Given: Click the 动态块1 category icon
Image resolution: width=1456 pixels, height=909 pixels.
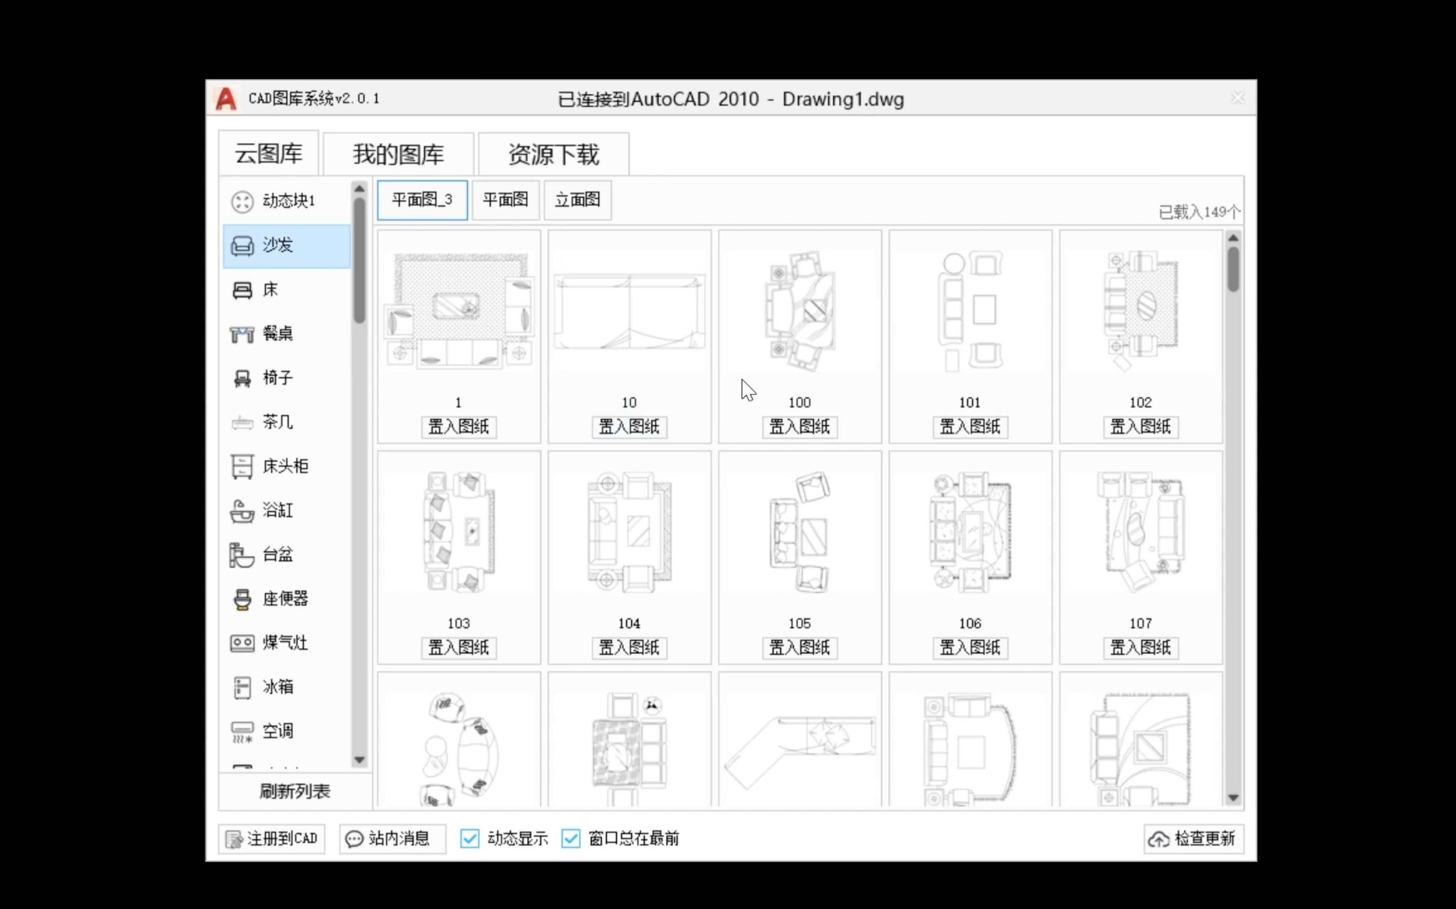Looking at the screenshot, I should [x=242, y=201].
